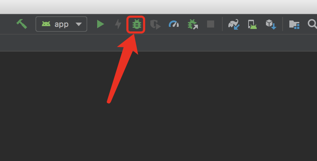The height and width of the screenshot is (161, 317).
Task: Click the light gray window title bar
Action: tap(158, 7)
